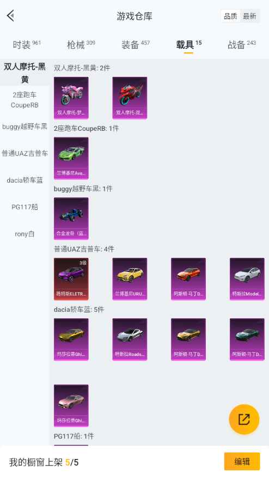Choose dacia轿车蓝 in the sidebar
The height and width of the screenshot is (477, 269).
click(x=25, y=180)
